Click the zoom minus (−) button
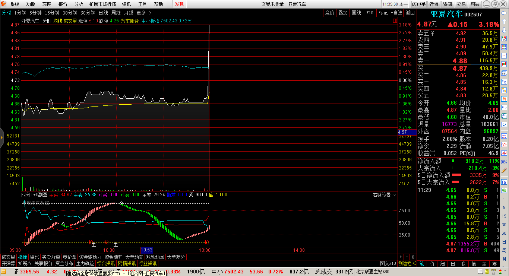509x276 pixels. tap(407, 257)
